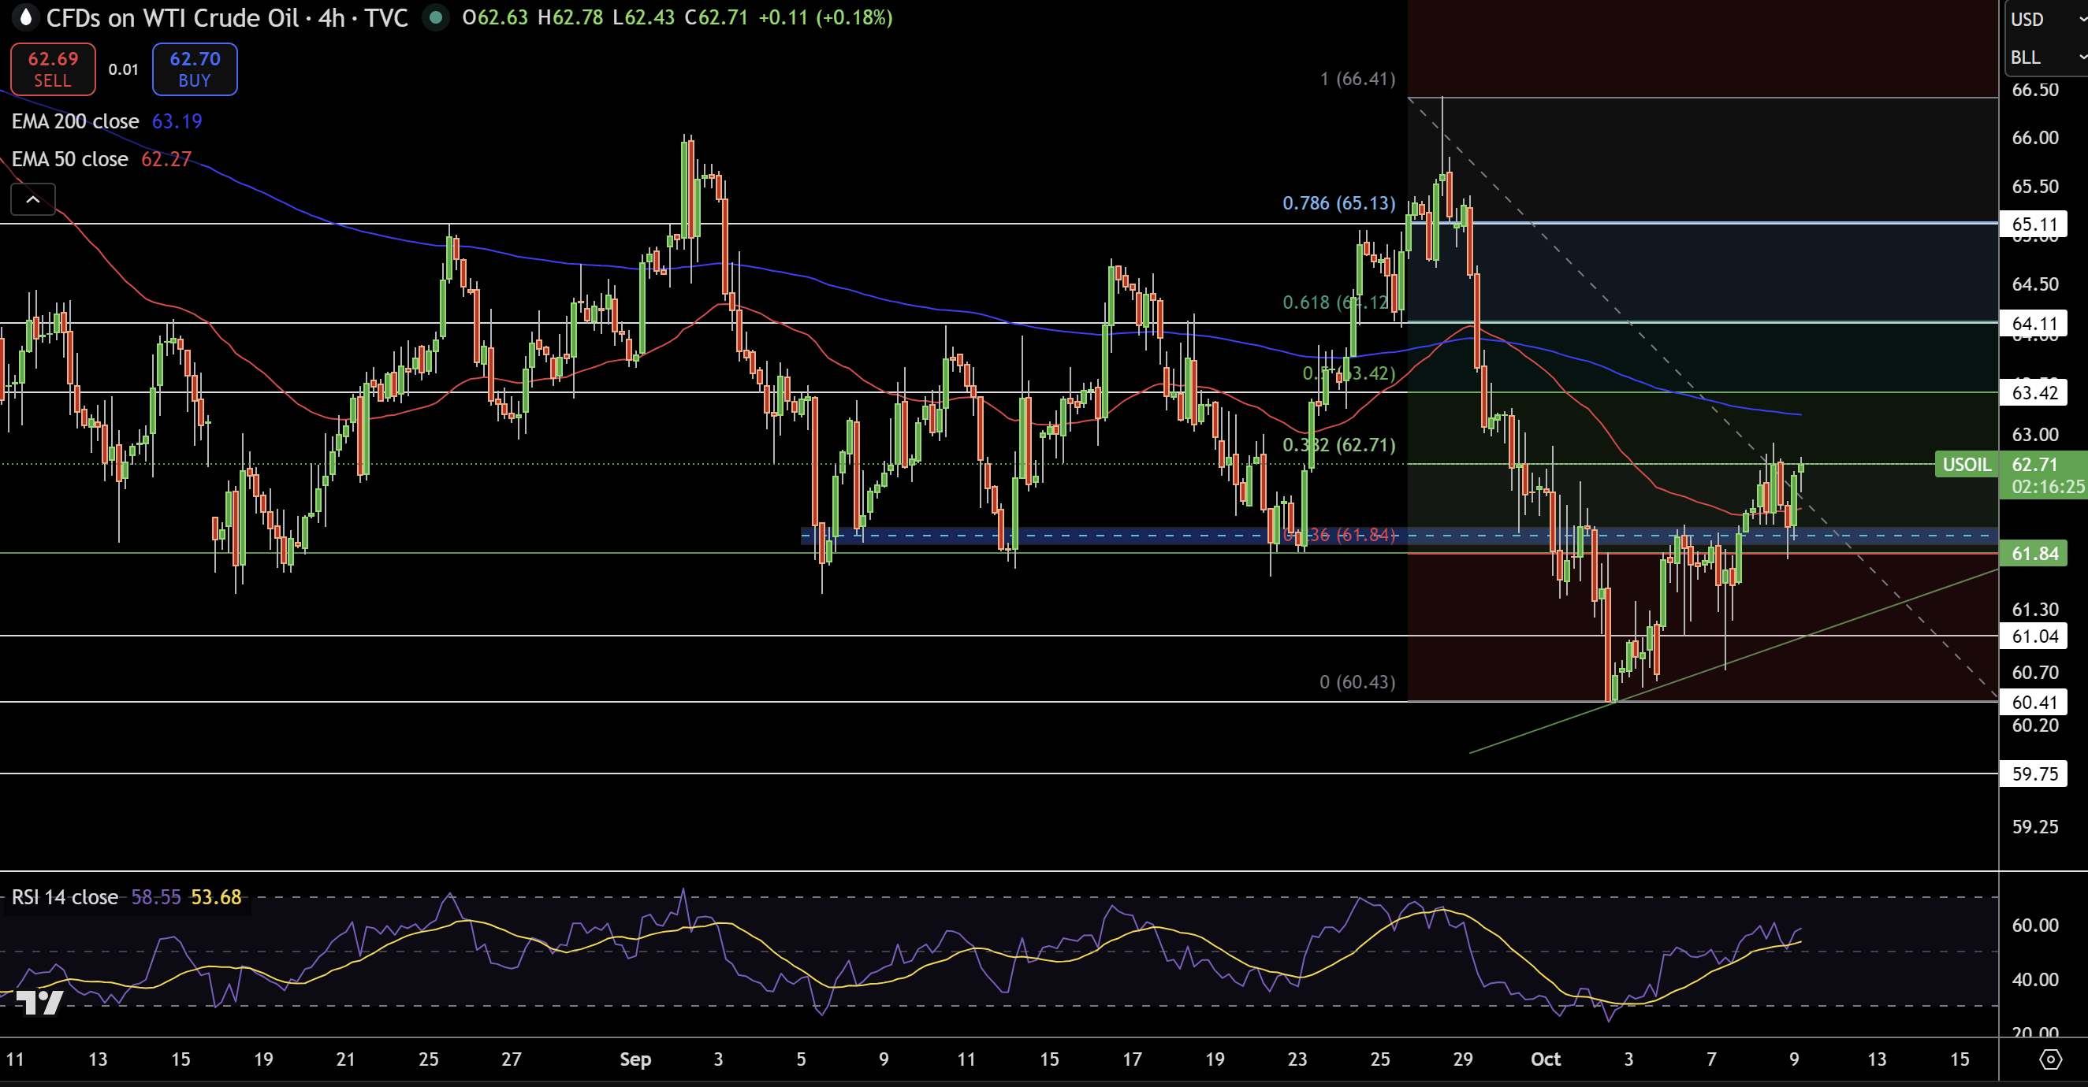Image resolution: width=2088 pixels, height=1087 pixels.
Task: Click the WTI Crude Oil drop icon
Action: coord(25,17)
